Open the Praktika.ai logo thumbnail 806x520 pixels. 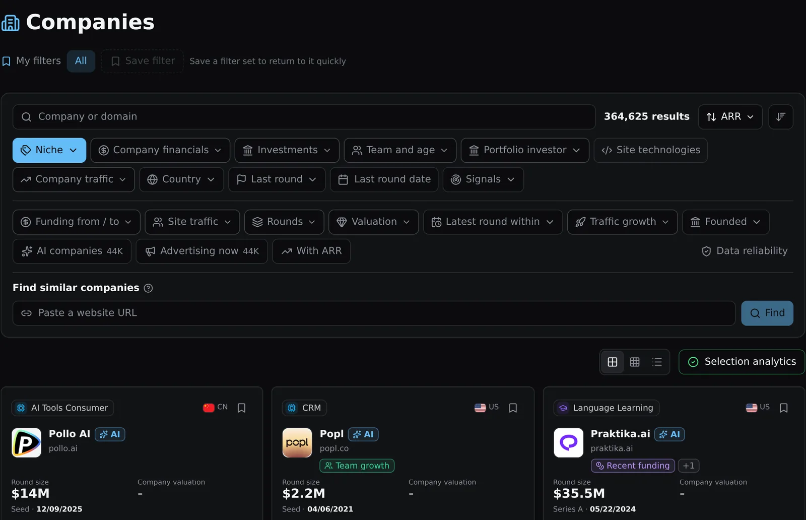click(568, 442)
